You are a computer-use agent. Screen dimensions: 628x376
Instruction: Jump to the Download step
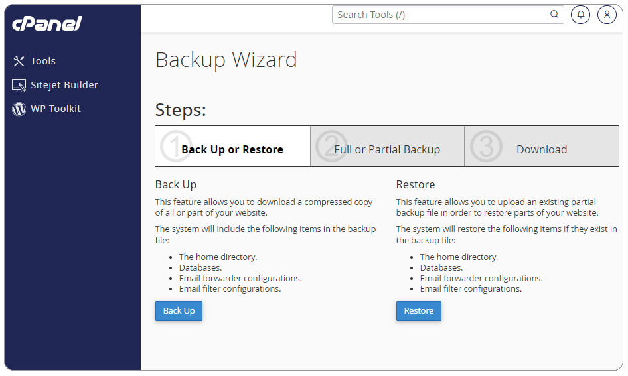(x=542, y=150)
